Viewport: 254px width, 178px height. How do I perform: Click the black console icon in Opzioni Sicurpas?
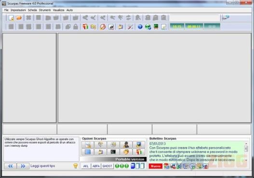(113, 152)
